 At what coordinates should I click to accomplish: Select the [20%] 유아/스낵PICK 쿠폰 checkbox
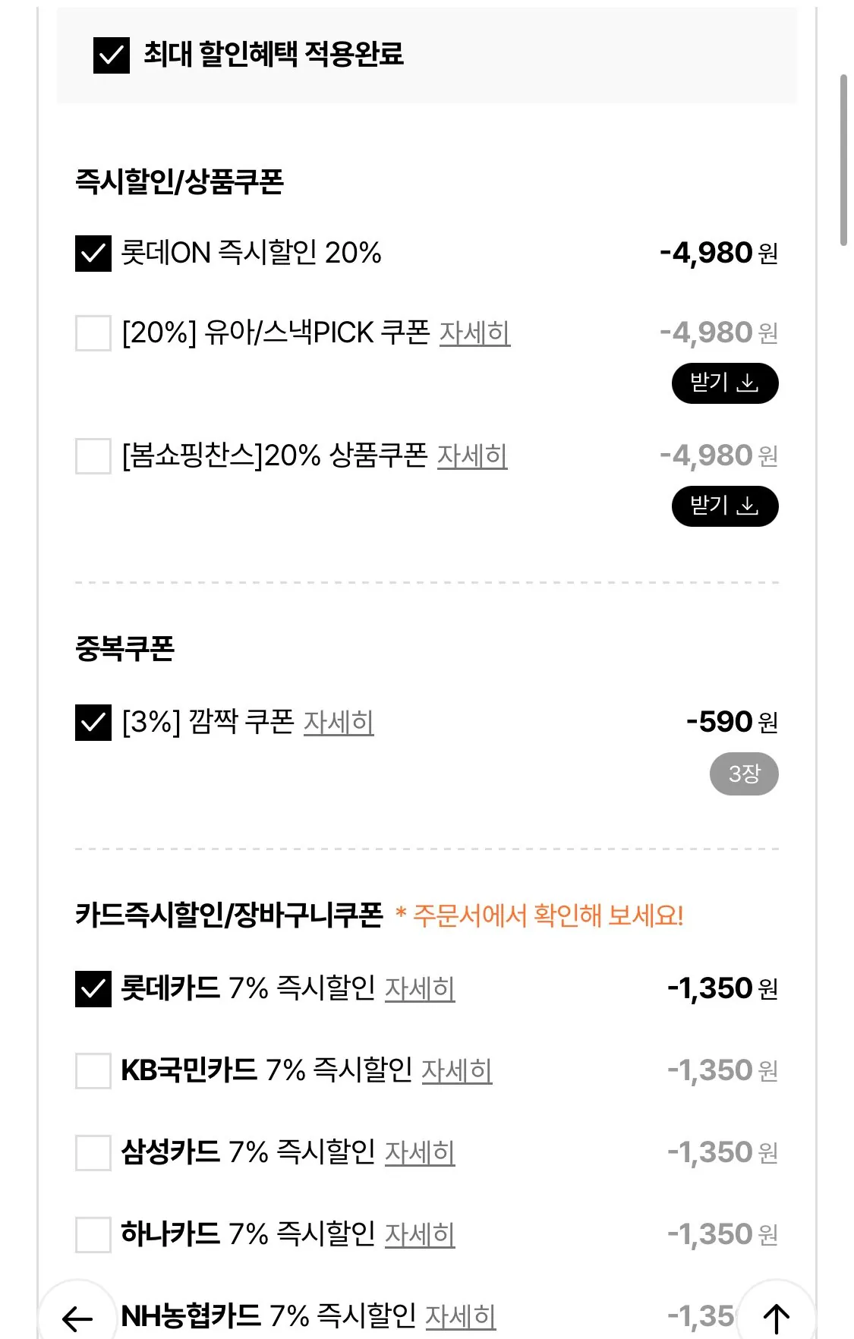(x=93, y=333)
